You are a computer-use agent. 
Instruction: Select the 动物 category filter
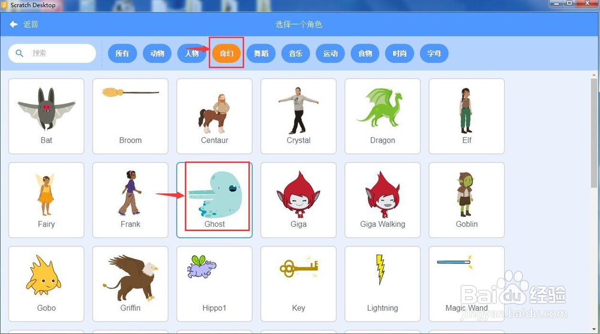click(157, 53)
